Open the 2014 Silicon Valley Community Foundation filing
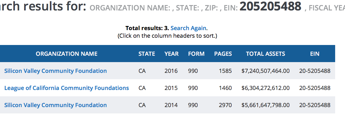 coord(56,105)
